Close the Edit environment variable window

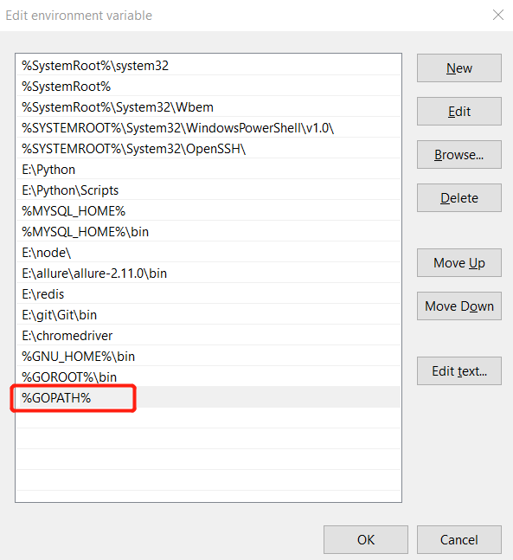pyautogui.click(x=498, y=15)
